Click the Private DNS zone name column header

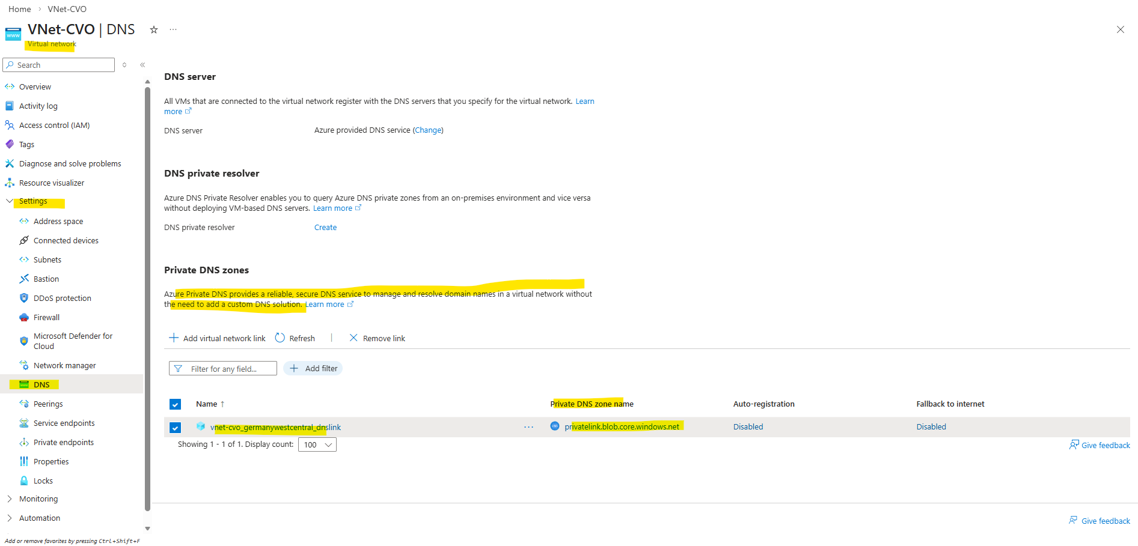point(592,404)
